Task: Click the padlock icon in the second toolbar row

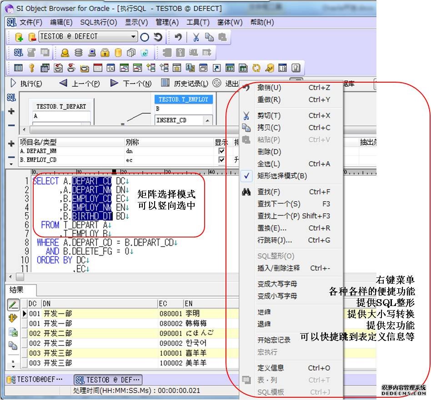Action: (x=105, y=53)
